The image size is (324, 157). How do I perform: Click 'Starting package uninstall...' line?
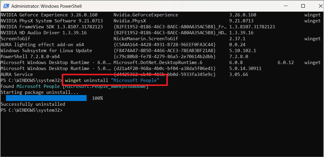pos(40,92)
